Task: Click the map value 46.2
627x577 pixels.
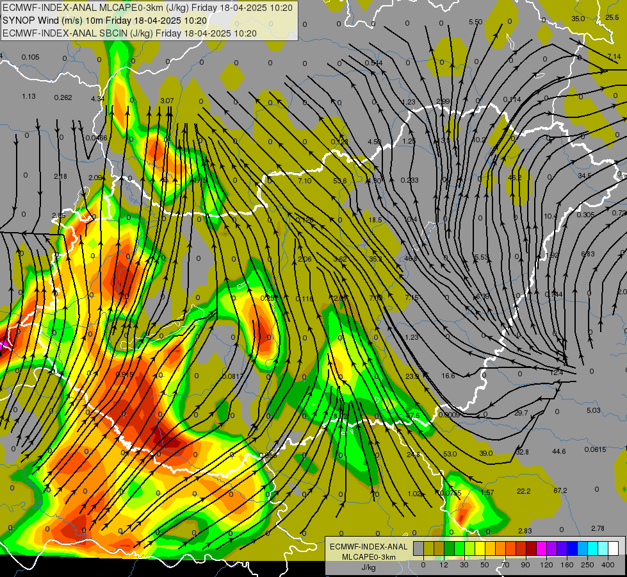Action: click(x=515, y=178)
